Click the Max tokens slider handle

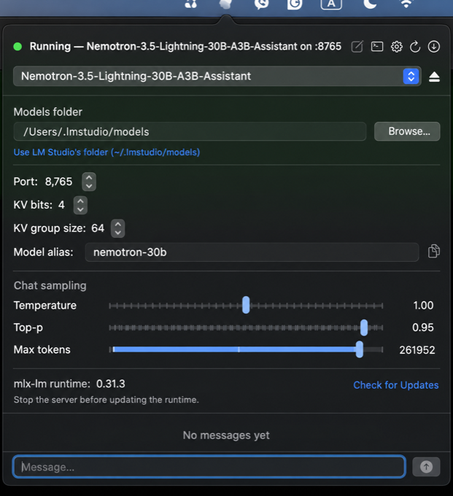360,349
